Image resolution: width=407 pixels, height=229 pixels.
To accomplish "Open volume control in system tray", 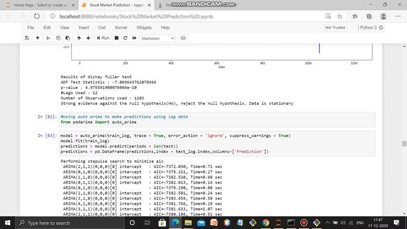I will click(343, 223).
